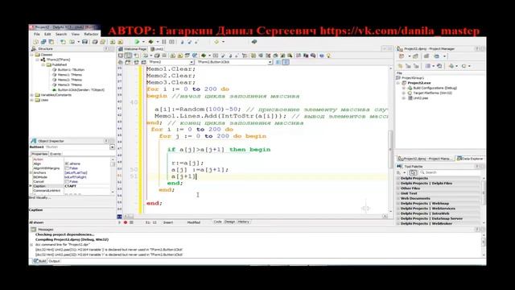Viewport: 515px width, 290px height.
Task: Click the dark green icon at far right of the main toolbar
Action: point(254,42)
